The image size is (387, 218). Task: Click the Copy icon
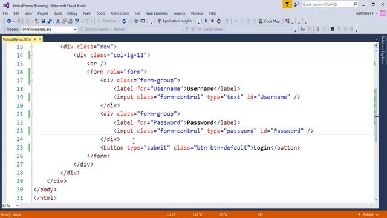tap(64, 21)
